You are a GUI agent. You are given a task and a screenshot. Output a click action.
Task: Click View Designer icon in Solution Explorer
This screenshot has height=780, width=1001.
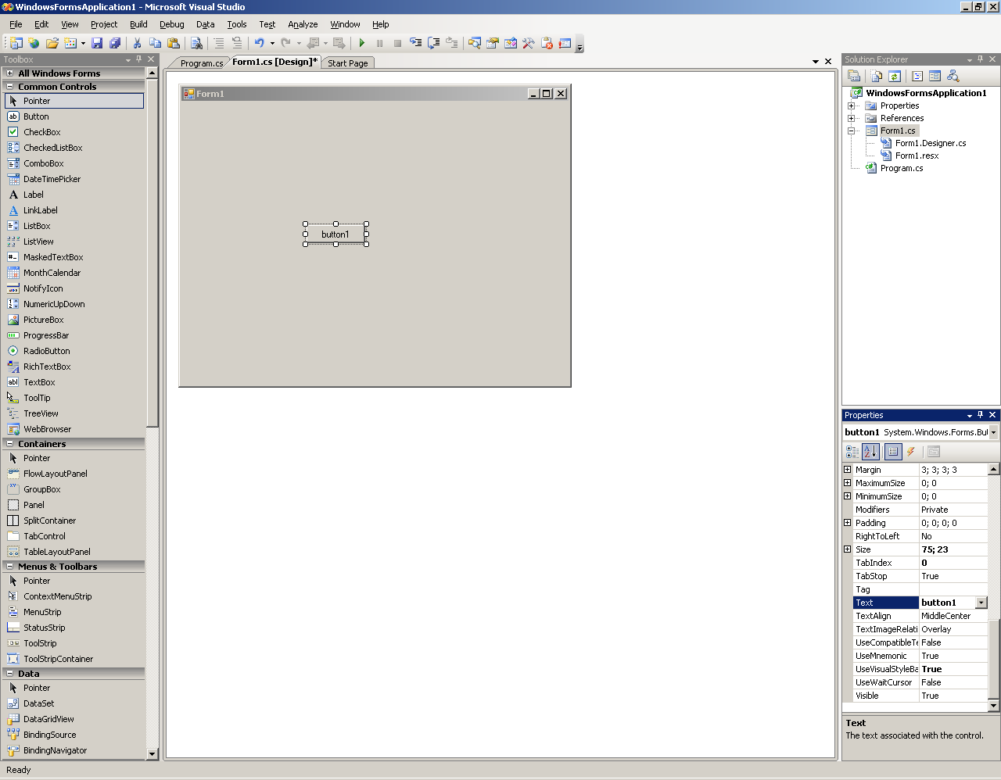tap(935, 76)
